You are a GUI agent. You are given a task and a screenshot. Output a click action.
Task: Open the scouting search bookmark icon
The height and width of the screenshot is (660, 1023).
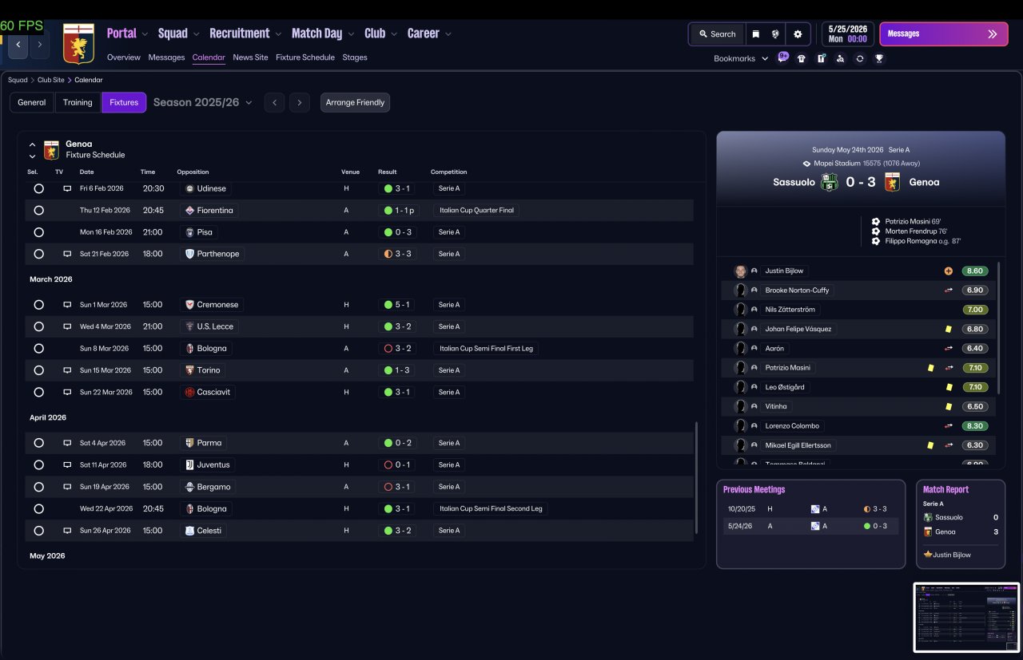[x=840, y=58]
